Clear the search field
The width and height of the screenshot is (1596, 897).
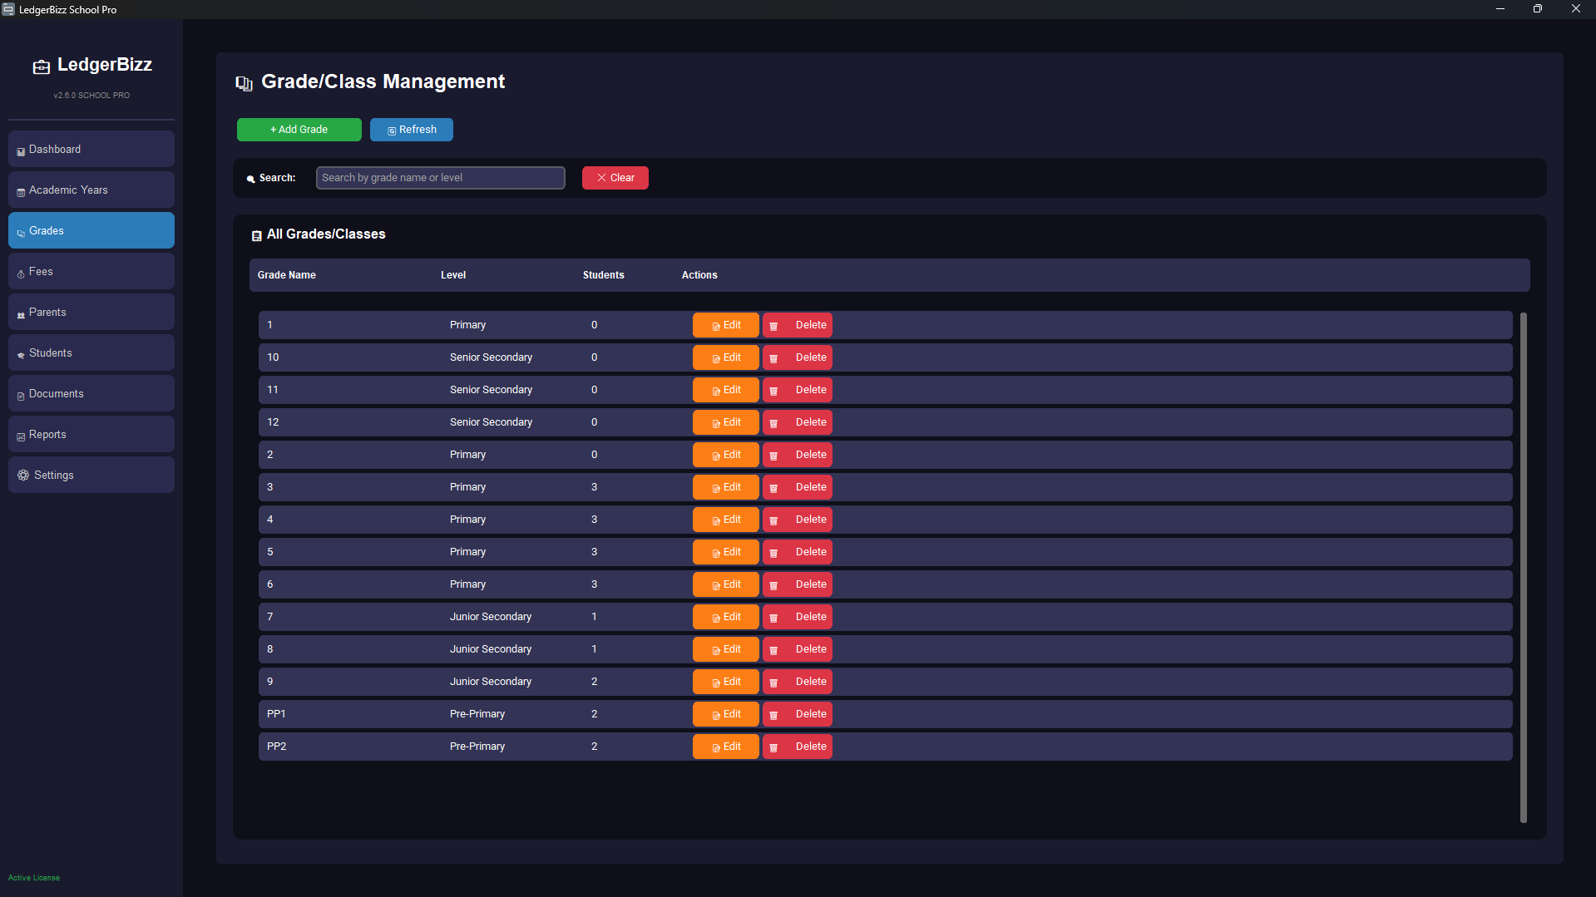click(x=615, y=178)
